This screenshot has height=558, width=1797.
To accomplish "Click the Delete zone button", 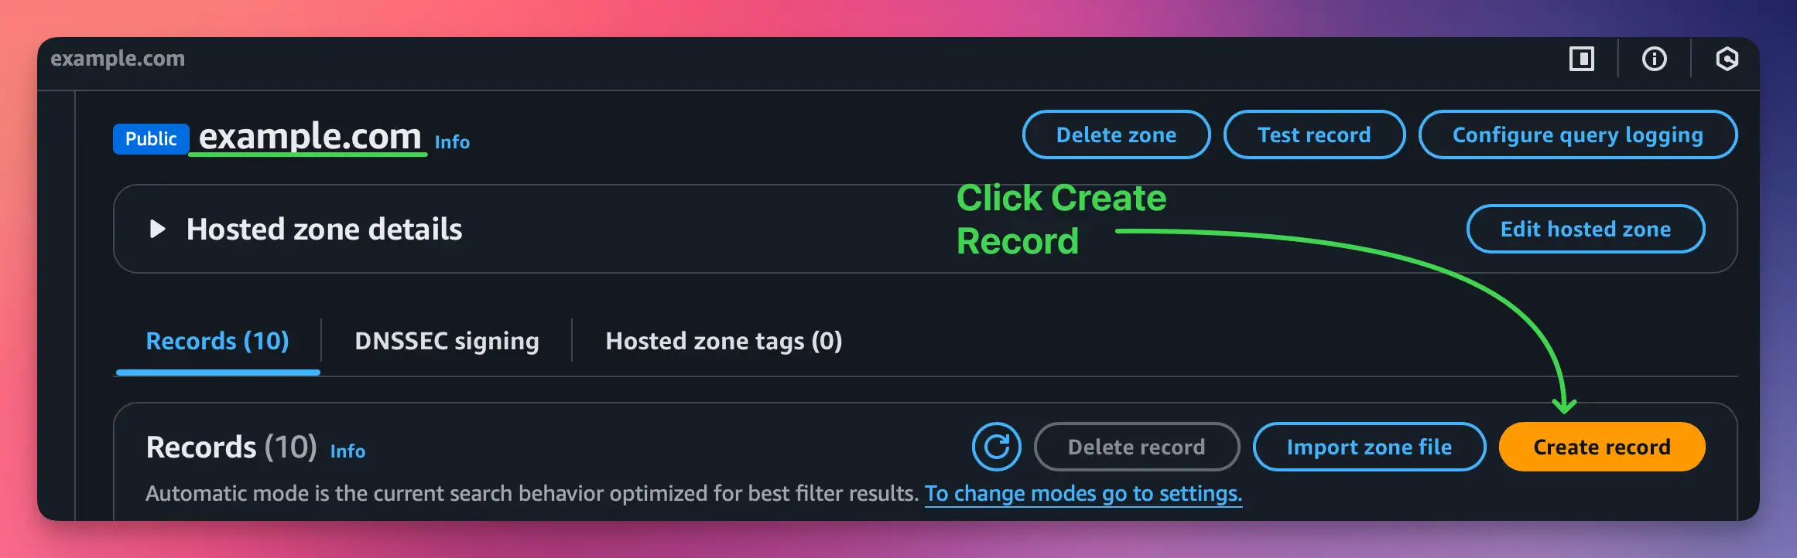I will coord(1116,134).
